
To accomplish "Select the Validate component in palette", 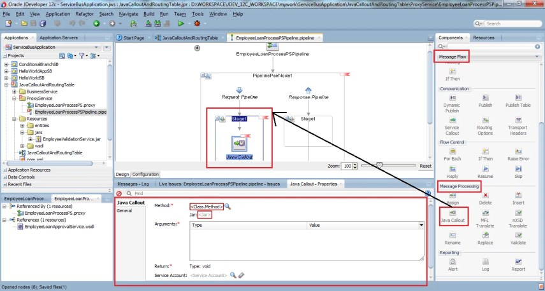I will (x=518, y=239).
